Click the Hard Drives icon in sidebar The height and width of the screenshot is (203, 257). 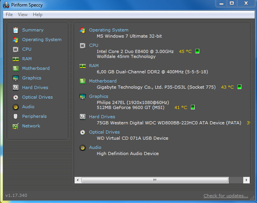16,87
